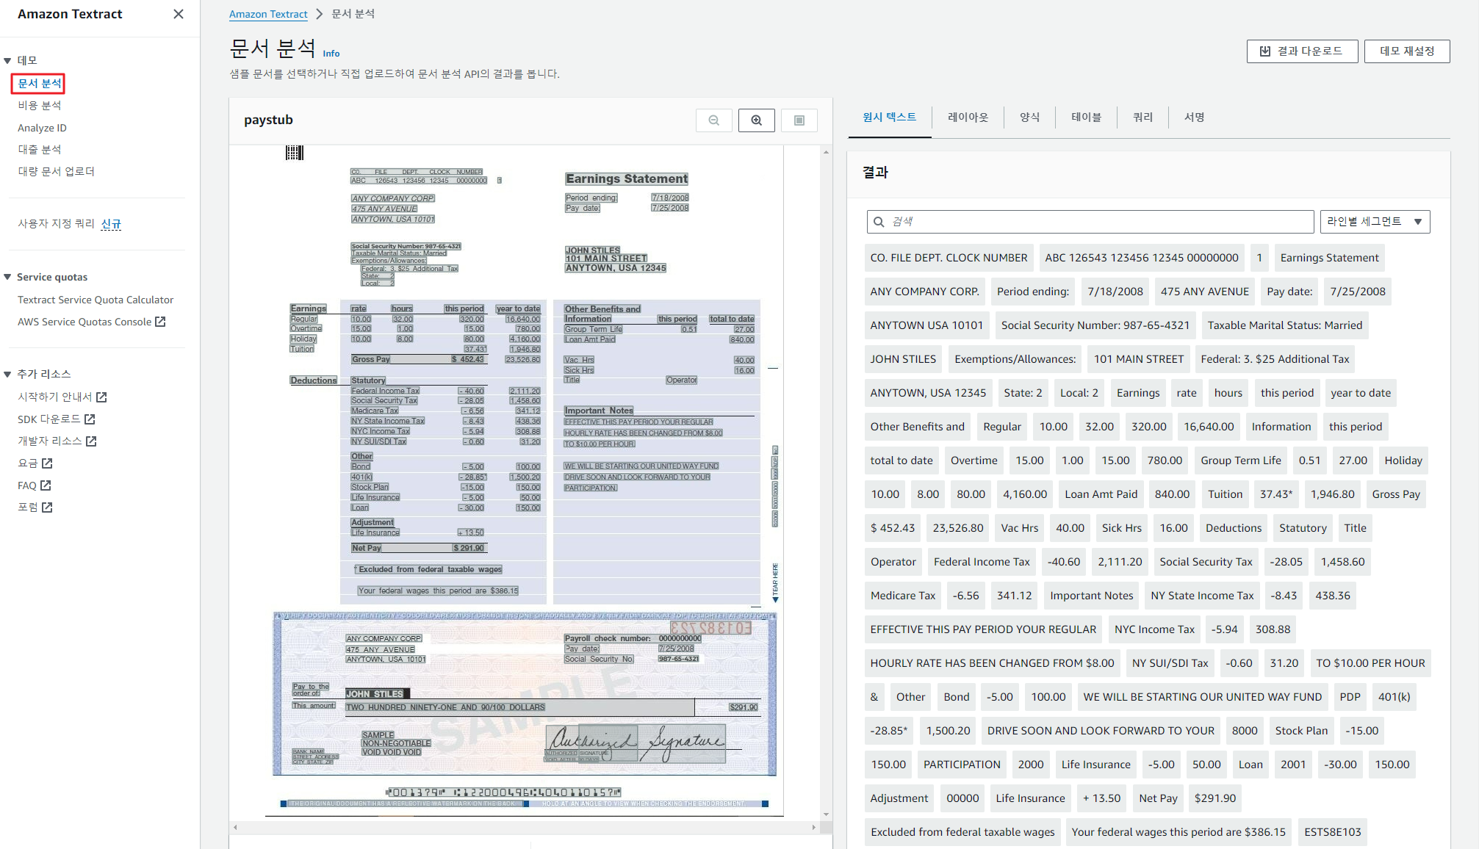Switch to the 레이아웃 tab
Image resolution: width=1479 pixels, height=849 pixels.
click(967, 118)
